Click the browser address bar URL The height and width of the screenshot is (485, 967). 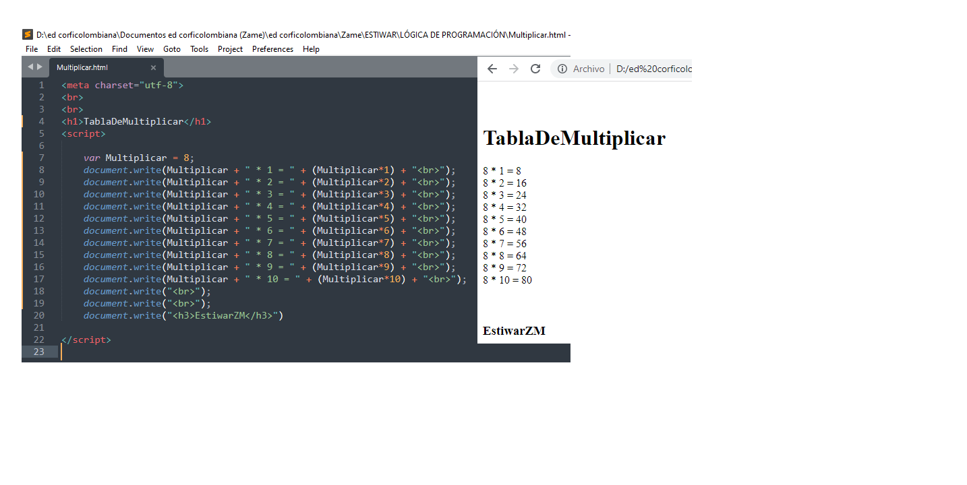tap(653, 69)
